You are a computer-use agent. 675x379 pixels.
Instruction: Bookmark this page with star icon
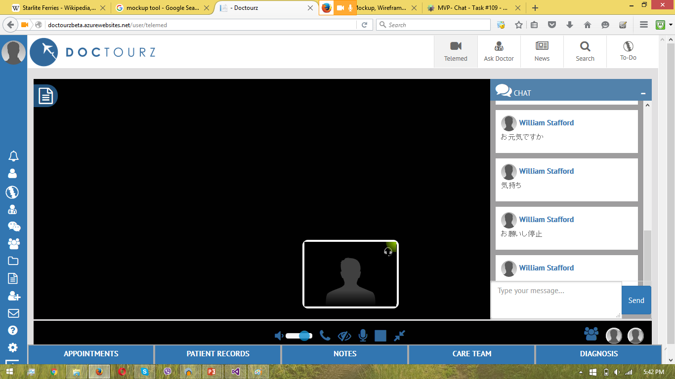point(519,25)
